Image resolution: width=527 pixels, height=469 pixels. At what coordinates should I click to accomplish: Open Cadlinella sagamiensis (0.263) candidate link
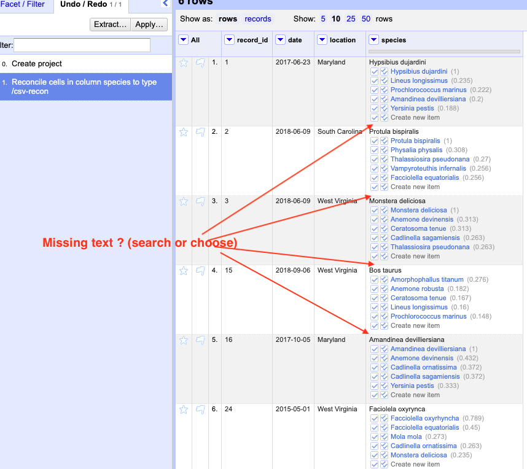[x=425, y=238]
